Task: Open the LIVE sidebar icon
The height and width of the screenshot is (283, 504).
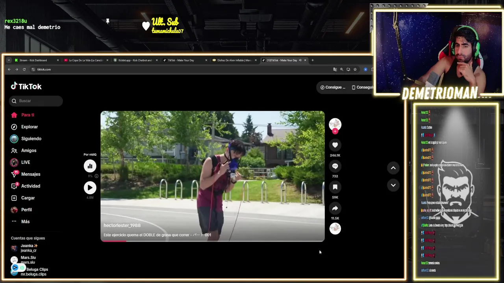Action: pyautogui.click(x=14, y=162)
